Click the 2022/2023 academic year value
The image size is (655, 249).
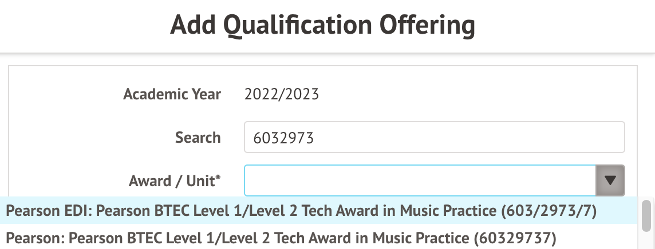point(282,94)
